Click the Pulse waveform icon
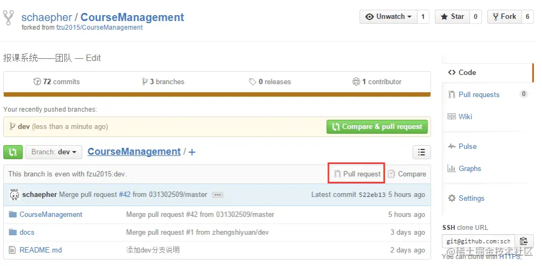The height and width of the screenshot is (266, 542). (452, 146)
